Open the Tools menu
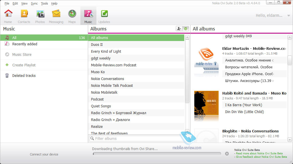Screen dimensions: 293x164 (x=44, y=3)
